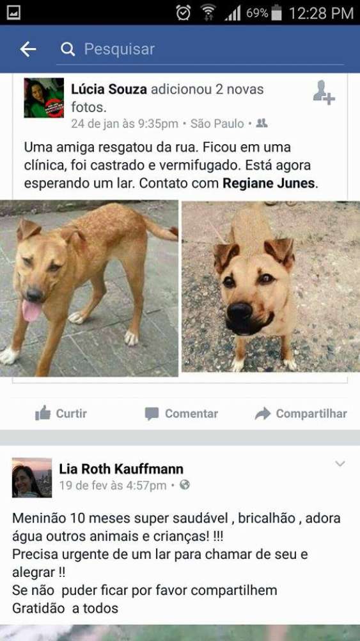Add Lúcia Souza as friend icon

(324, 93)
